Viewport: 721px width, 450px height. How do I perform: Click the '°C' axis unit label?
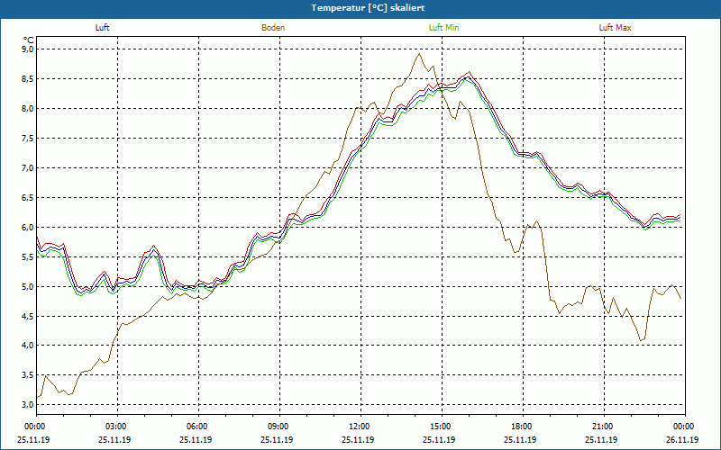click(29, 40)
